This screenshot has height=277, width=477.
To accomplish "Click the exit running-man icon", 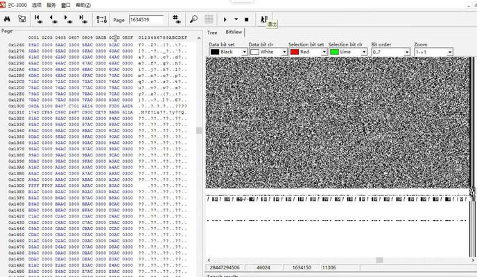I will click(x=263, y=19).
